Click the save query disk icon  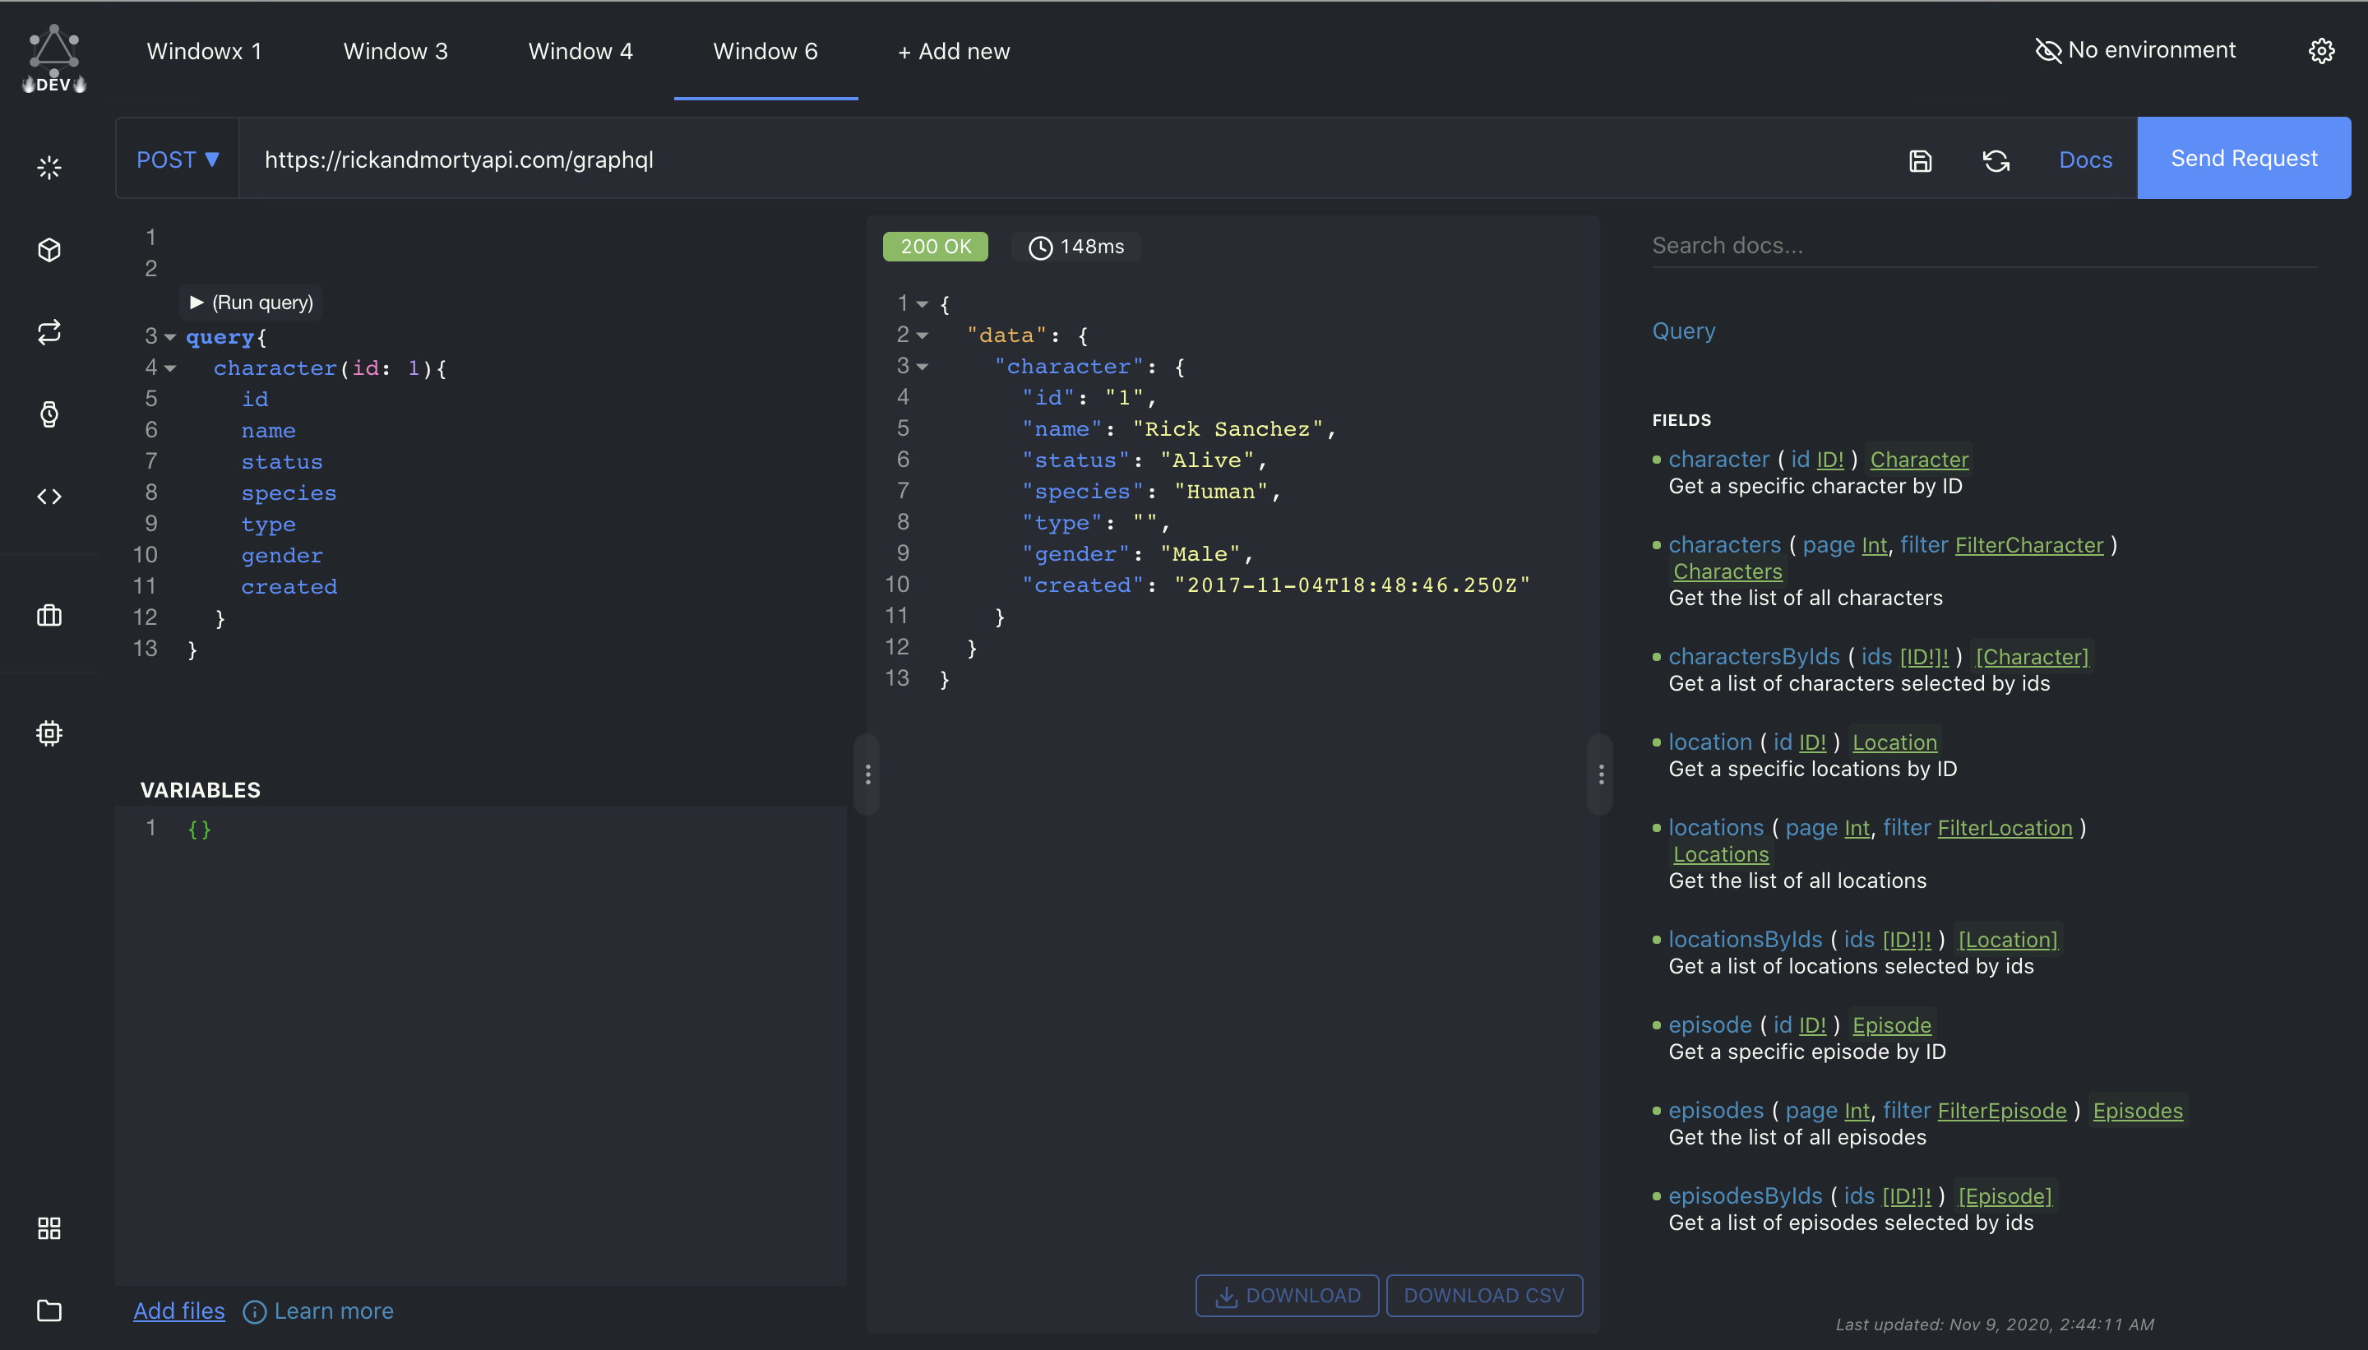1920,160
